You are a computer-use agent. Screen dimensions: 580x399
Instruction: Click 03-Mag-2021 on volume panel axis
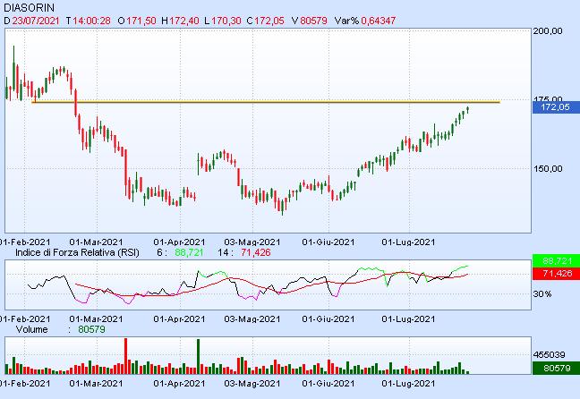click(252, 384)
